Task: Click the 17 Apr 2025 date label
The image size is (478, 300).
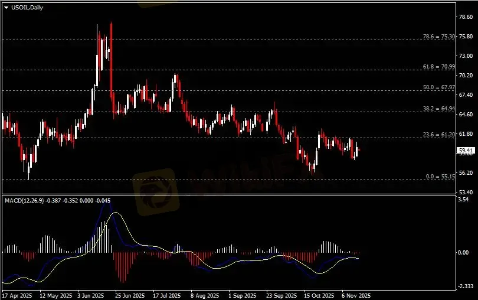Action: pos(16,295)
